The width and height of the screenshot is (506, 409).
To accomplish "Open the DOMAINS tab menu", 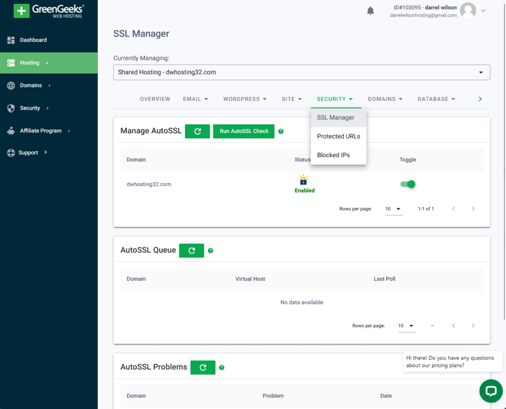I will [x=385, y=99].
